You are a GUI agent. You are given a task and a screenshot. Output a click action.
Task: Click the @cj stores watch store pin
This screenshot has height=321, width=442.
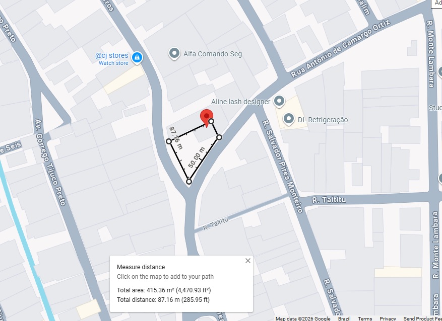click(137, 58)
